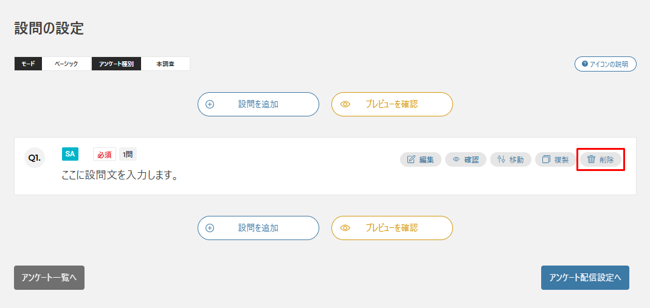Viewport: 650px width, 308px height.
Task: Click the question mark help icon
Action: [x=585, y=64]
